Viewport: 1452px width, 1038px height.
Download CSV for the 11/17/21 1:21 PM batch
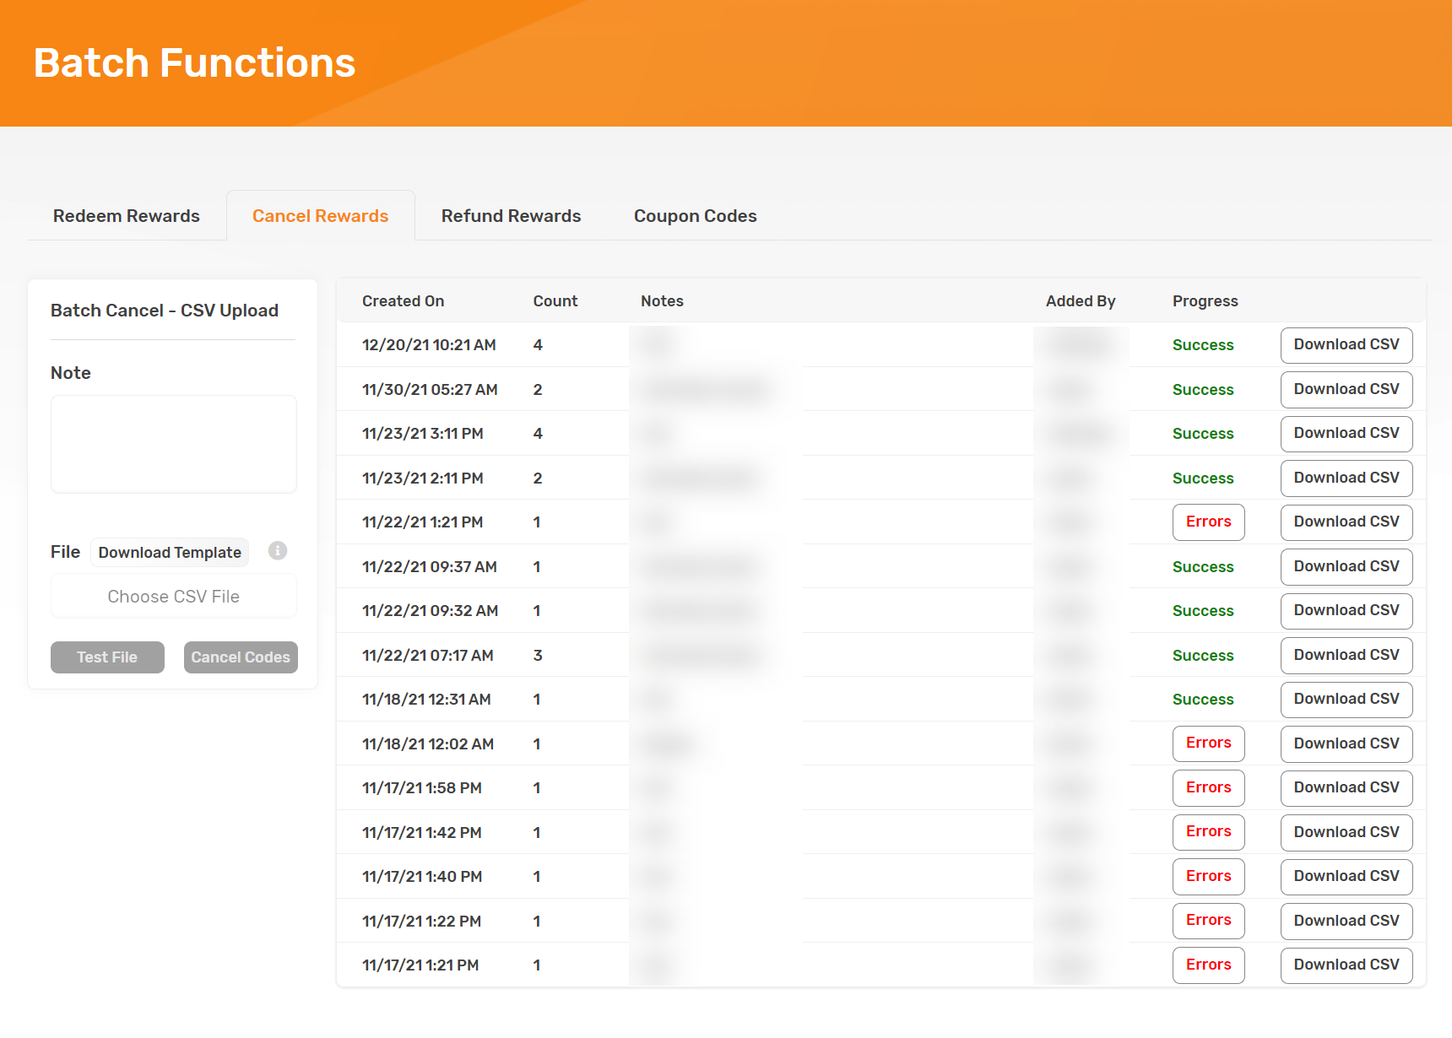pos(1346,965)
